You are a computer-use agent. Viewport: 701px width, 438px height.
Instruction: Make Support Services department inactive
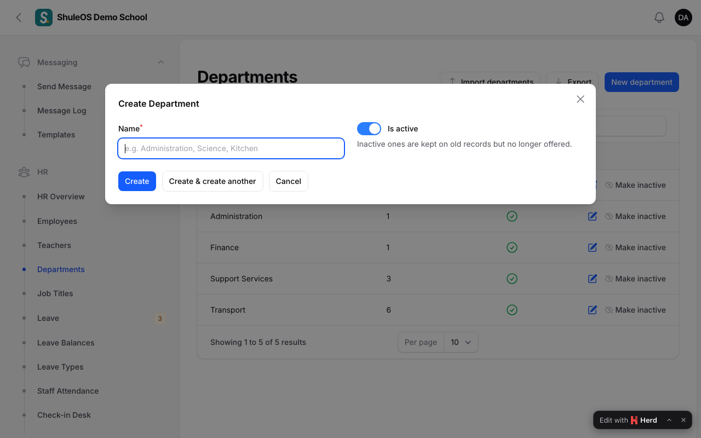[635, 279]
